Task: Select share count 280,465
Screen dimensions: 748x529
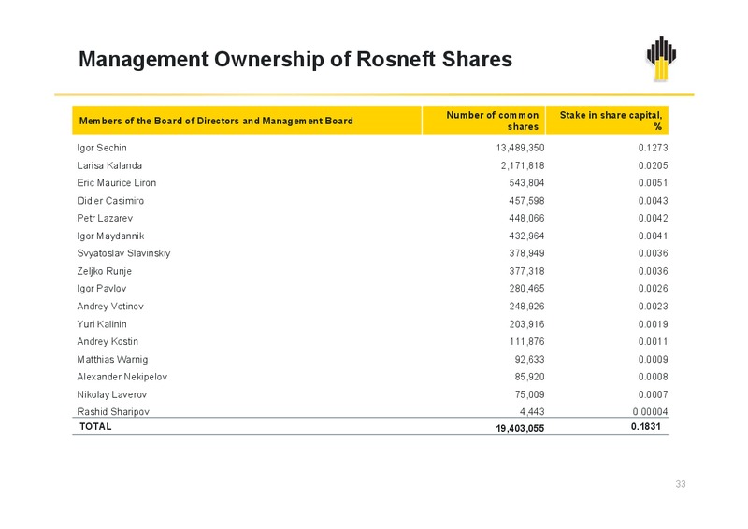Action: tap(526, 289)
